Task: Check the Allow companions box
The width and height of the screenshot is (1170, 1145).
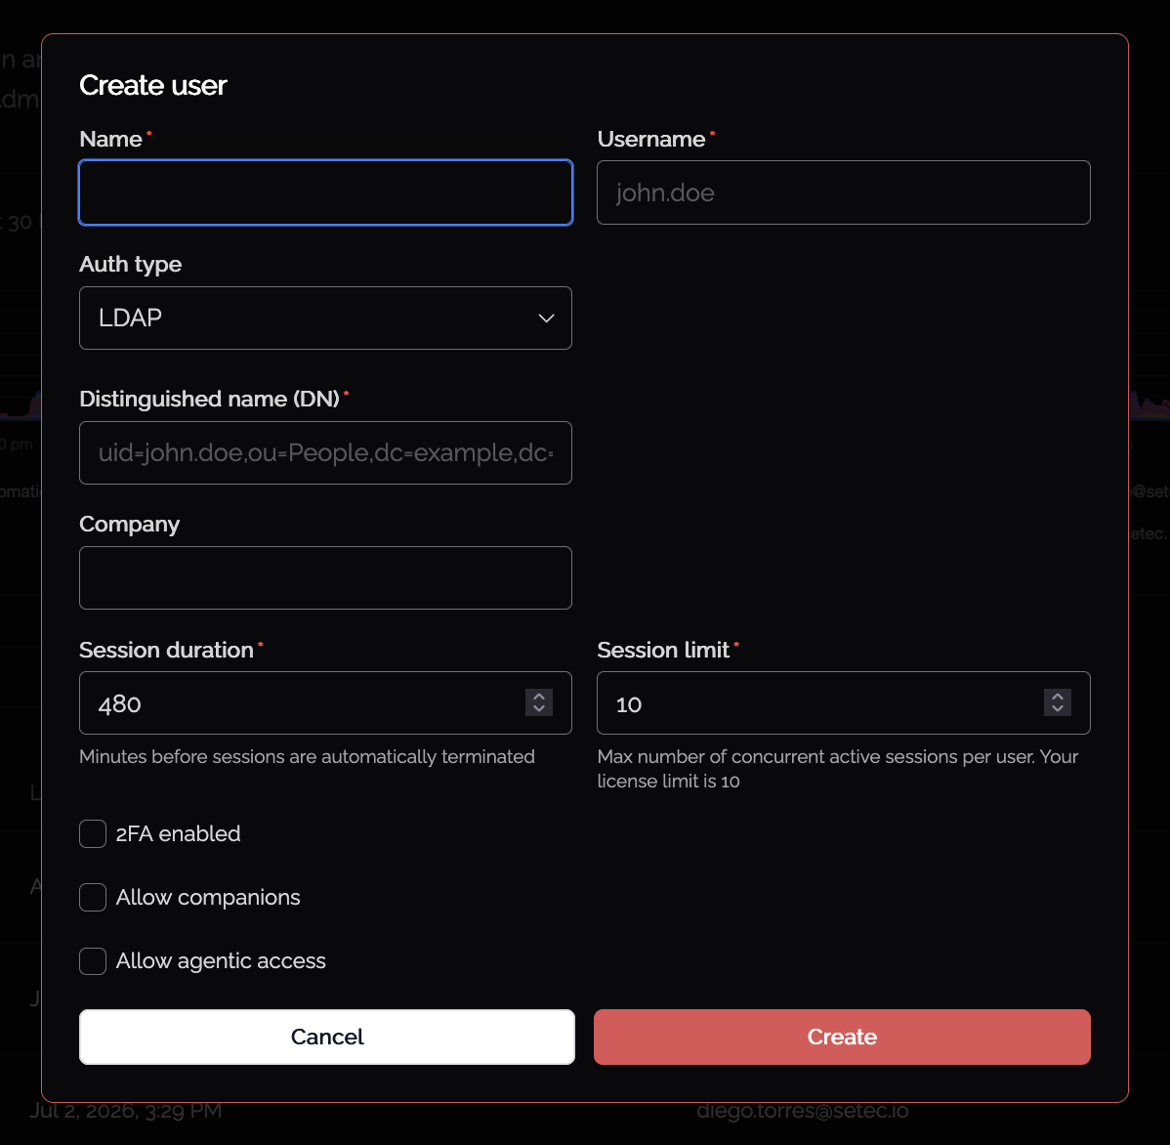Action: (x=93, y=897)
